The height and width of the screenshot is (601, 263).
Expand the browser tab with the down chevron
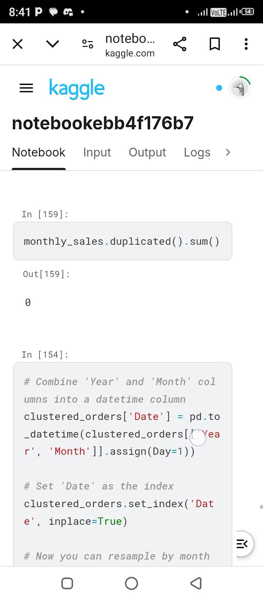[52, 44]
